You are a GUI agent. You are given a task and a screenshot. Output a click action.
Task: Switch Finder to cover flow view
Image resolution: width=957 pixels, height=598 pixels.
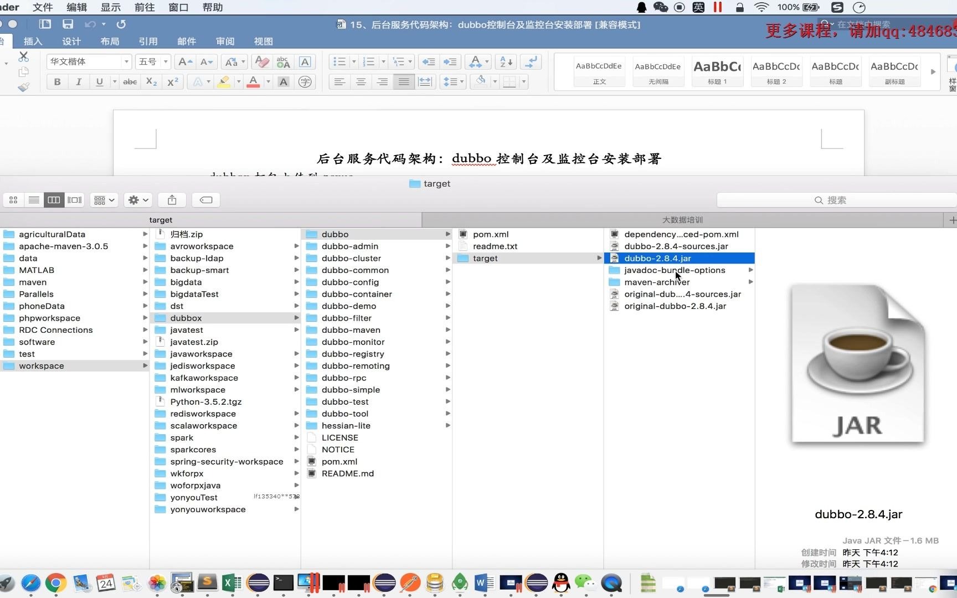click(x=74, y=200)
